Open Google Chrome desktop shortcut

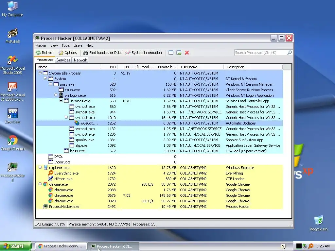(13, 142)
